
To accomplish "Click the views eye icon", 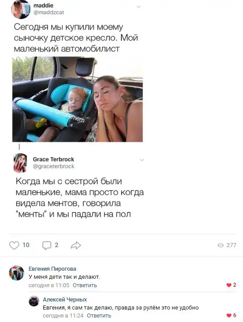I will 221,245.
